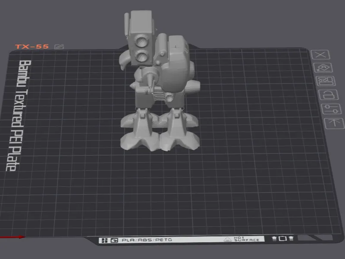Open plate settings sliders icon
Viewport: 345px width, 259px height.
[331, 109]
